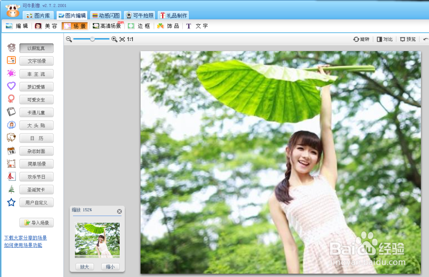The image size is (429, 277).
Task: Switch to the 图片编辑 tab
Action: tap(72, 15)
